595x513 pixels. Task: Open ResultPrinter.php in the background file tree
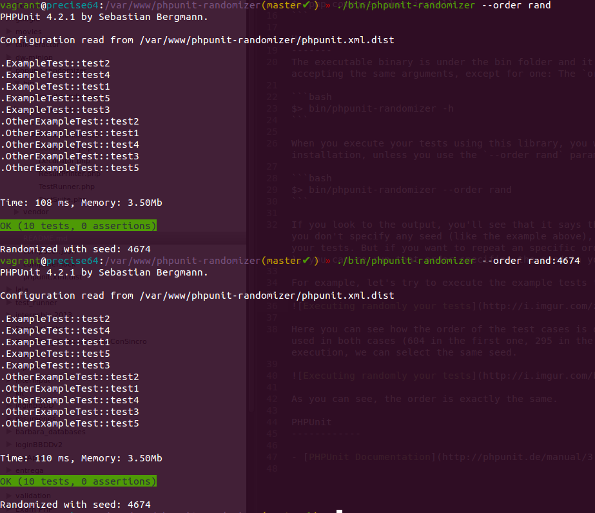[x=70, y=174]
